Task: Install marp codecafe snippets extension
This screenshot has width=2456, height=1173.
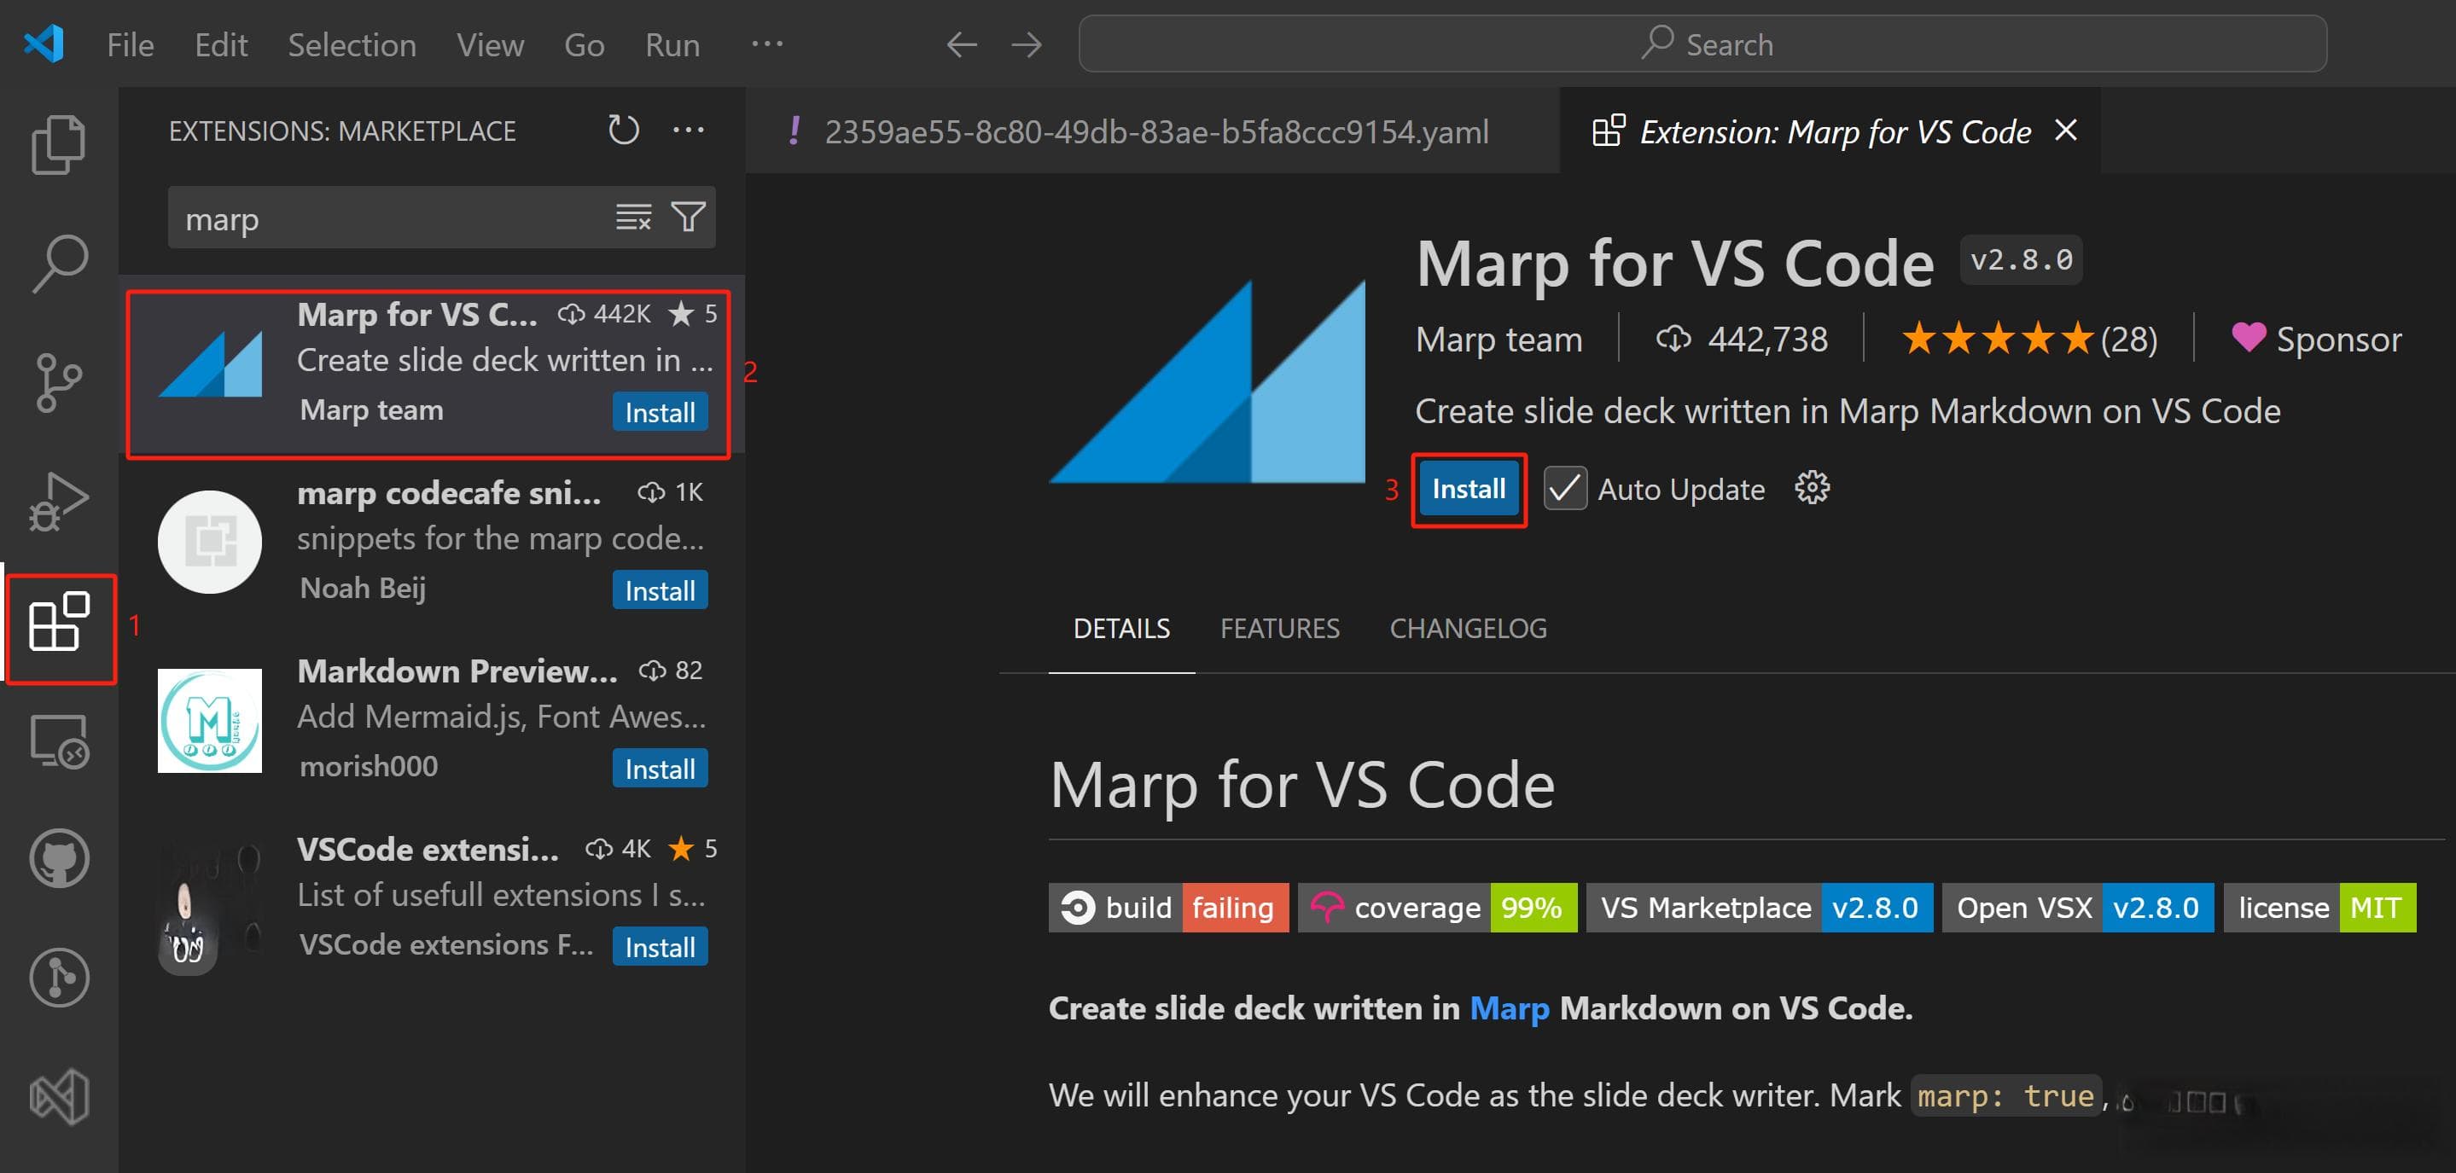Action: pyautogui.click(x=660, y=589)
